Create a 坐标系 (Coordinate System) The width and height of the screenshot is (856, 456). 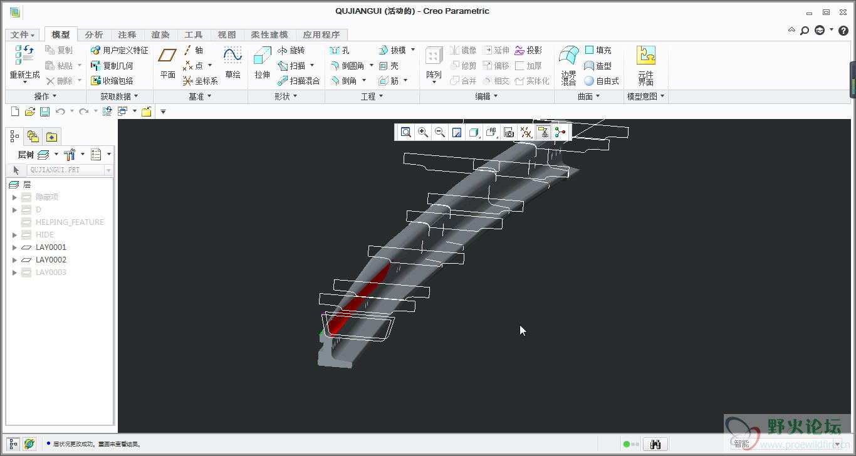201,81
